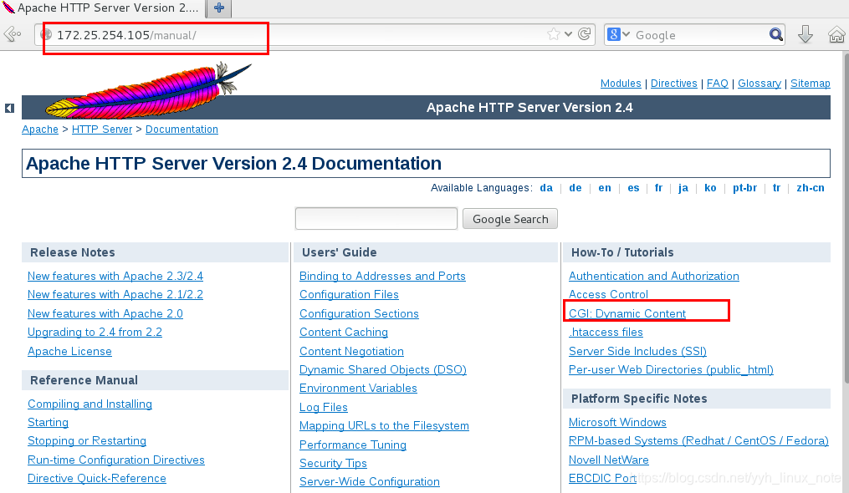Open Dynamic Shared Objects (DSO) link
Viewport: 849px width, 493px height.
click(383, 369)
